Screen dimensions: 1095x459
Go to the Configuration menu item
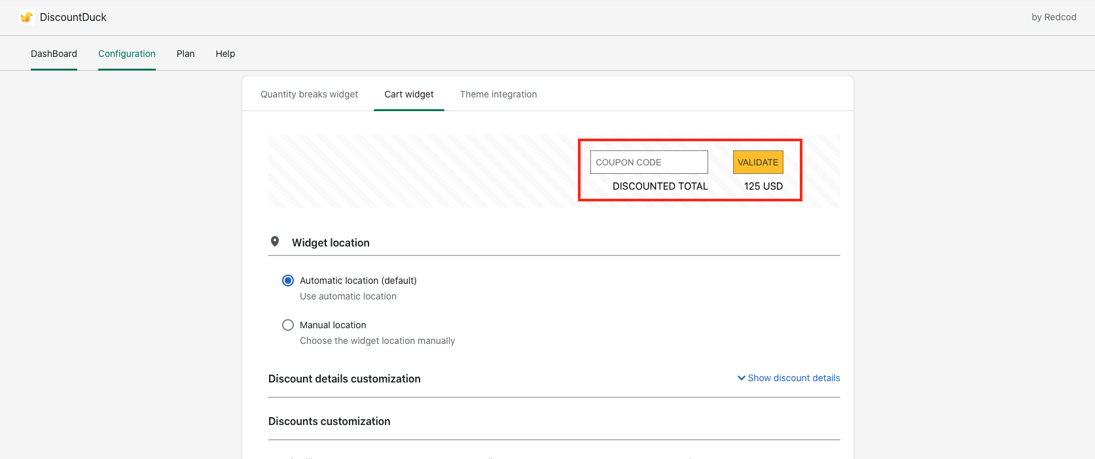point(127,54)
